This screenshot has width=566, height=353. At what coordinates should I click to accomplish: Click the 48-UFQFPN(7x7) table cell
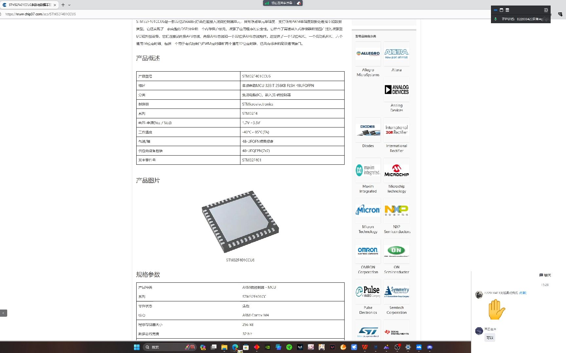pos(292,151)
